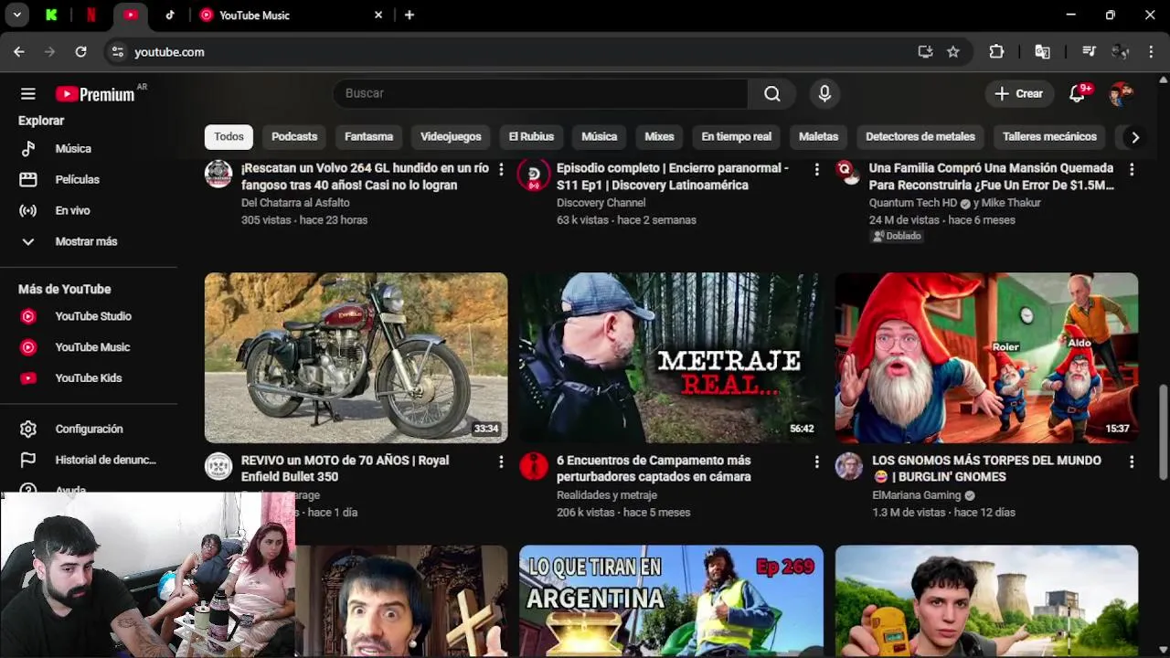Open options for Encierro paranormal video
Screen dimensions: 1170x658
point(816,170)
